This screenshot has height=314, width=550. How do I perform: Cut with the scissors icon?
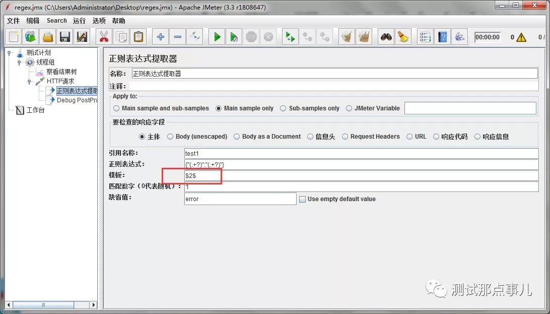click(104, 37)
